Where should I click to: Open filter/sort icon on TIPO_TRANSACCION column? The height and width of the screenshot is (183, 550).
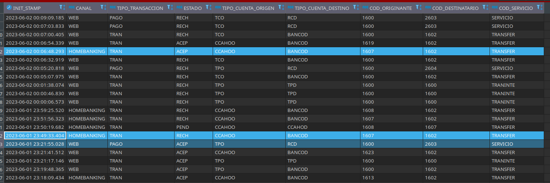click(x=170, y=8)
